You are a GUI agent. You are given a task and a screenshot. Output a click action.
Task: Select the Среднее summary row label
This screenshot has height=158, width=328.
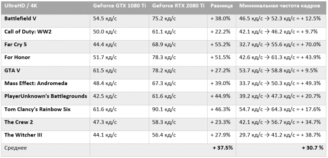coord(16,148)
